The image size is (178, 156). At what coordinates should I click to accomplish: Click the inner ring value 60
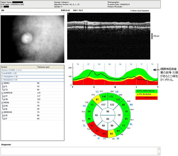point(103,126)
